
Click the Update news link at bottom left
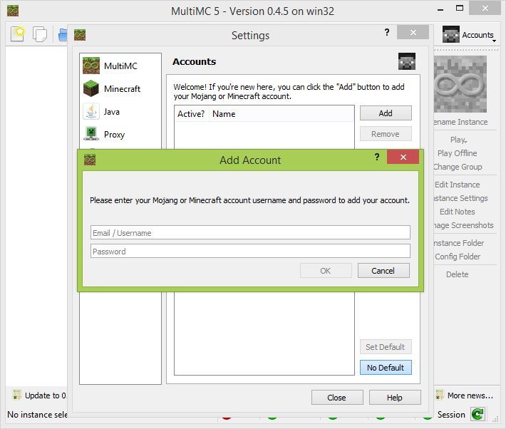point(45,396)
